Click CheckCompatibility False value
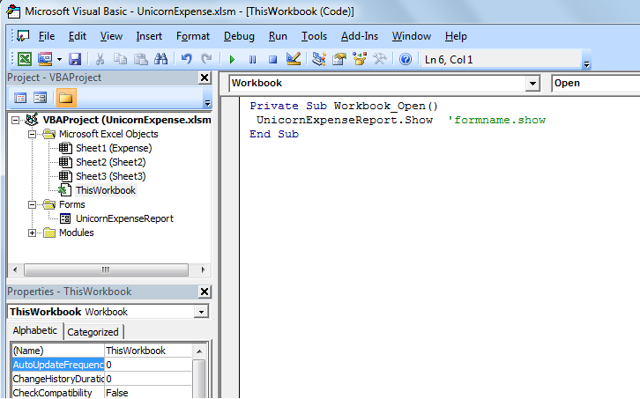Viewport: 640px width, 399px height. point(148,393)
